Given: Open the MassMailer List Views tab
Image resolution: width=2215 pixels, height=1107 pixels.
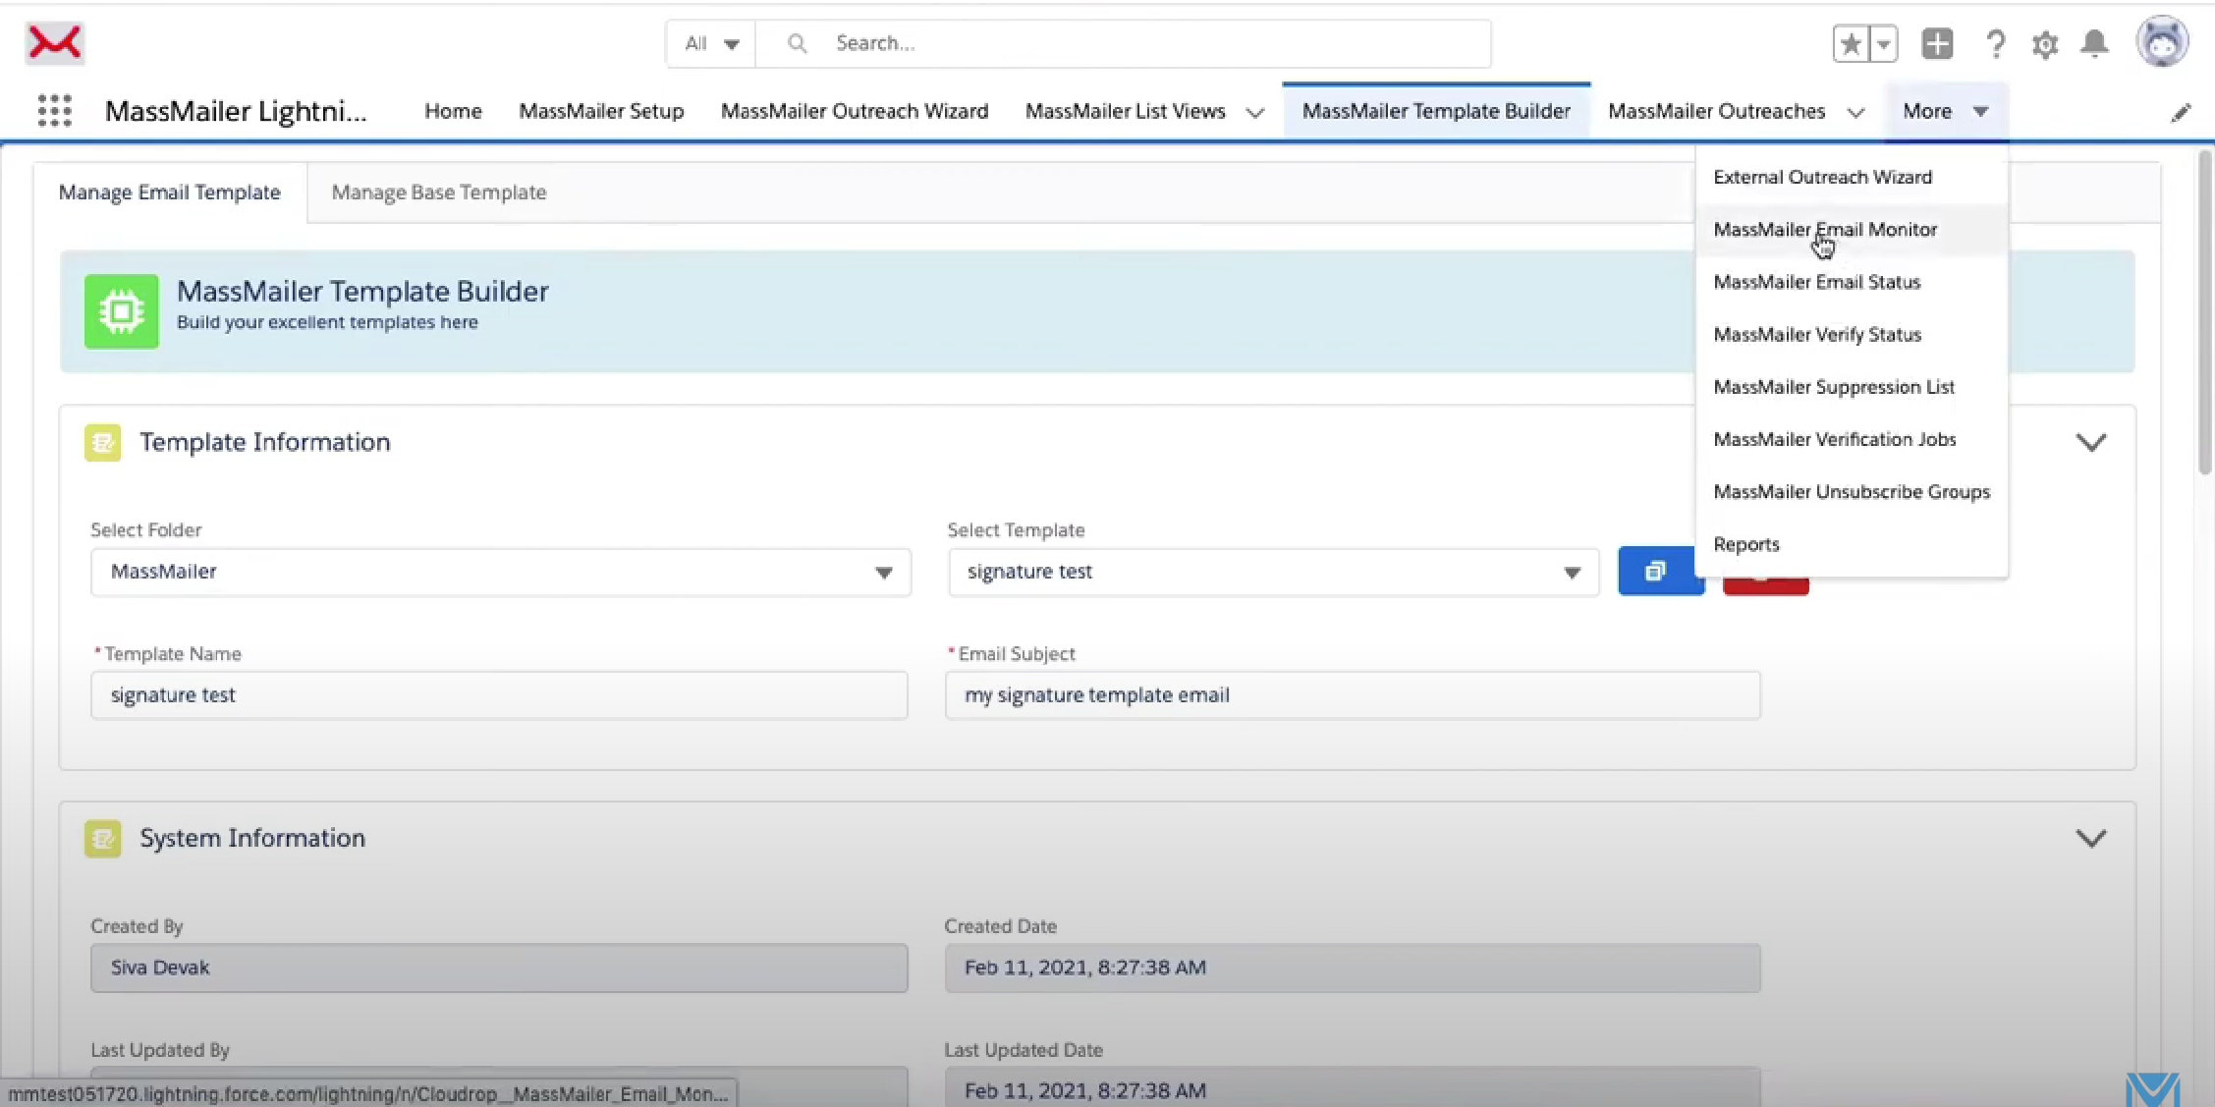Looking at the screenshot, I should (1126, 111).
